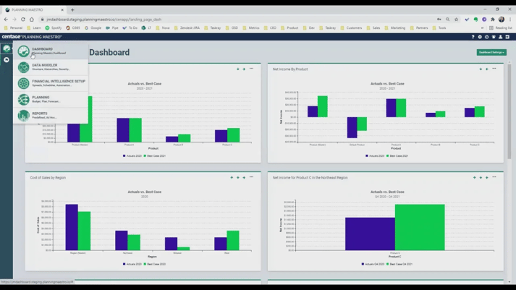This screenshot has height=290, width=516.
Task: Toggle Best Case Q4 2021 legend in Northeast chart
Action: [x=398, y=264]
